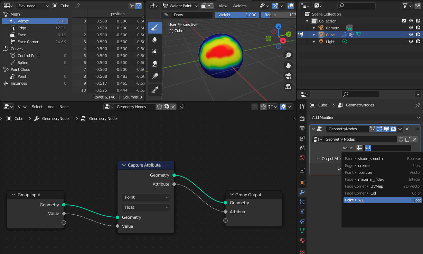The width and height of the screenshot is (423, 254).
Task: Disable realtime viewport display of GeometryNodes modifier
Action: (386, 129)
